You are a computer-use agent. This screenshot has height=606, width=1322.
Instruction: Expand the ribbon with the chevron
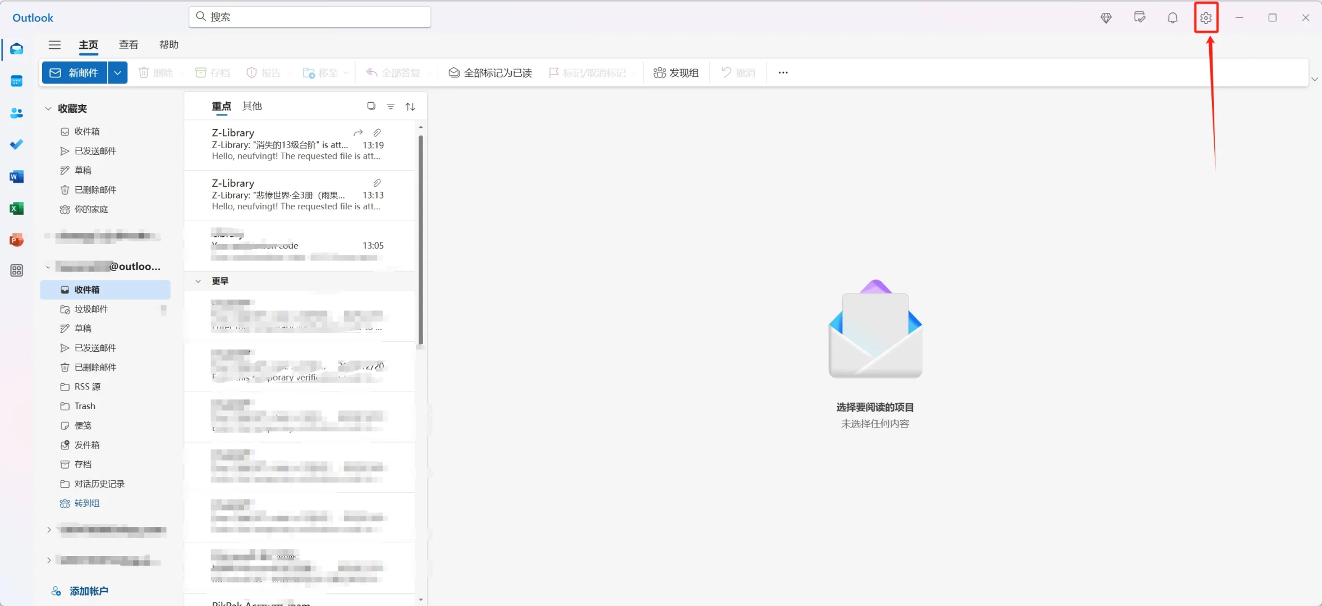(x=1314, y=79)
